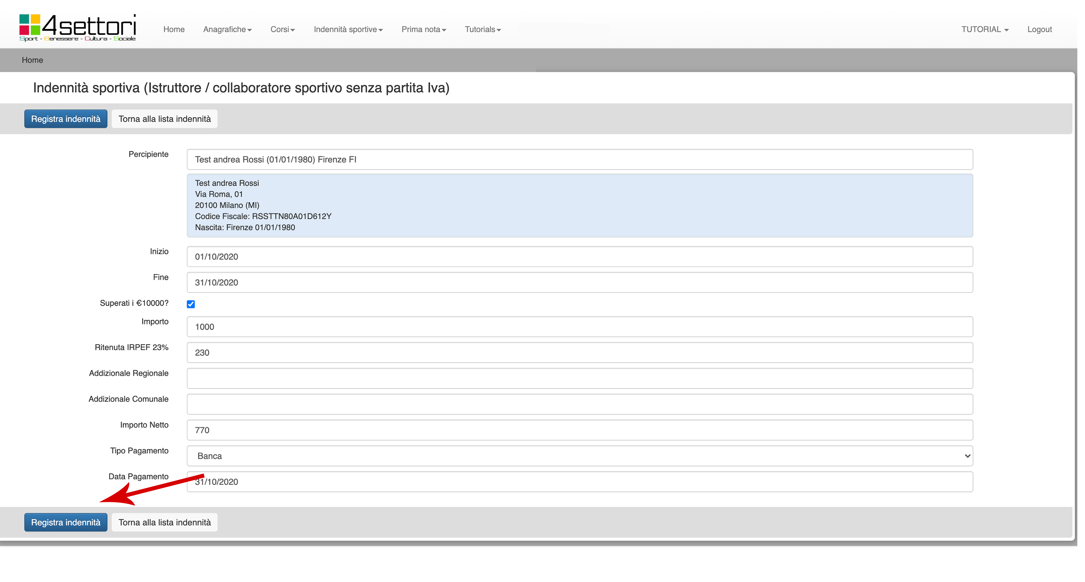Click the Addizionale Regionale field
This screenshot has height=582, width=1085.
coord(580,378)
